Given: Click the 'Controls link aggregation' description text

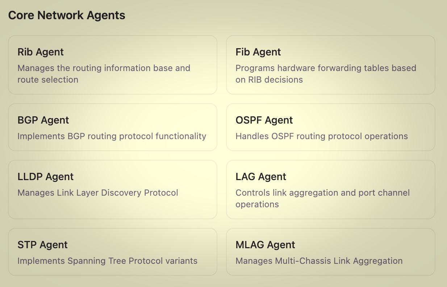Looking at the screenshot, I should (x=322, y=193).
